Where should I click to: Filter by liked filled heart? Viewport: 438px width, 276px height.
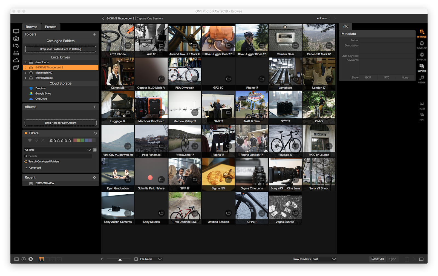[30, 140]
